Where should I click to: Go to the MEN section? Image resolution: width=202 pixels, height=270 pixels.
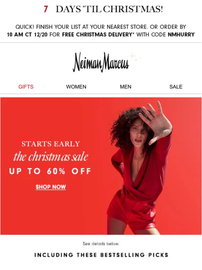point(125,87)
